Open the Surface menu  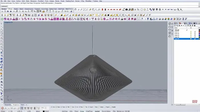[x=18, y=1]
